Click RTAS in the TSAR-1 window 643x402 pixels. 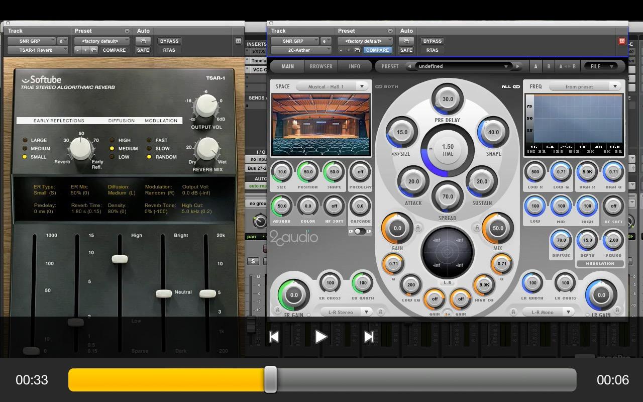pos(169,50)
